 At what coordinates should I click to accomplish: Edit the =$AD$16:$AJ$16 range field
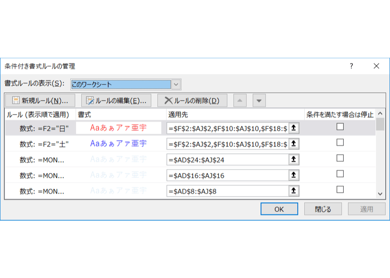228,175
